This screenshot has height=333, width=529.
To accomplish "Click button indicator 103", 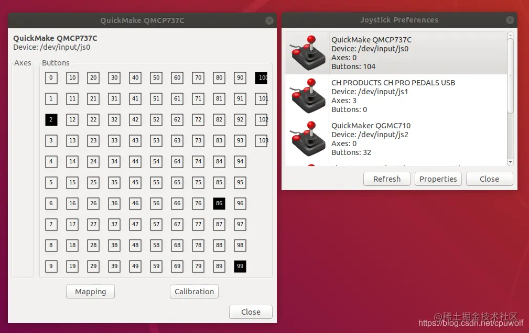I will (261, 140).
